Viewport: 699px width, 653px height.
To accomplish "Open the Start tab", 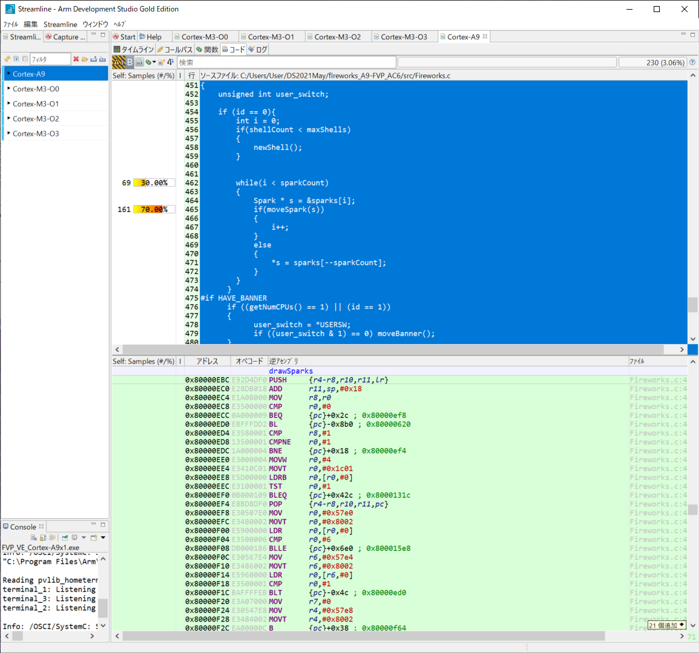I will [124, 36].
